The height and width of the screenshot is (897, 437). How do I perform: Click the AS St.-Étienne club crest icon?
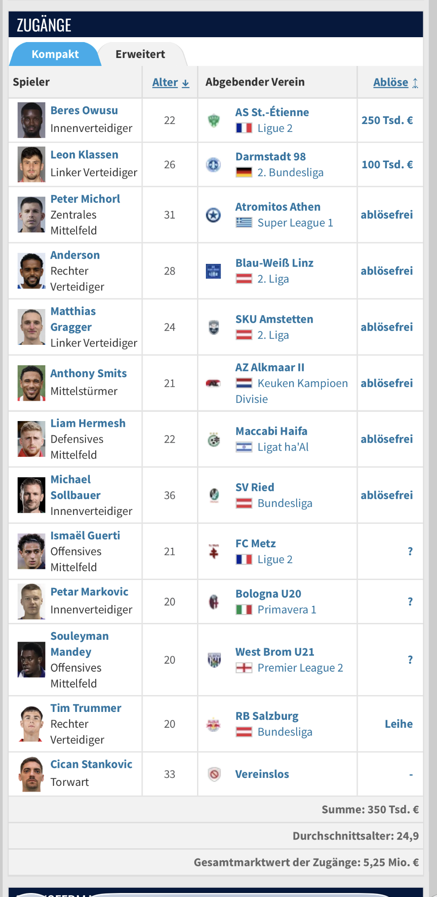click(214, 120)
